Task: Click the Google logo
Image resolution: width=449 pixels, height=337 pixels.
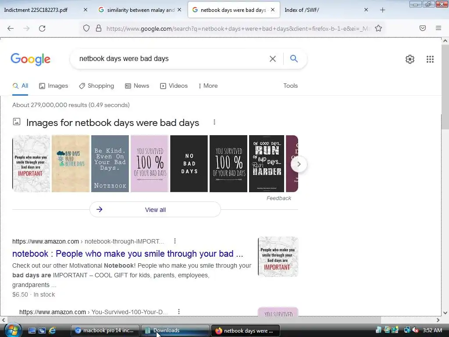Action: coord(30,59)
